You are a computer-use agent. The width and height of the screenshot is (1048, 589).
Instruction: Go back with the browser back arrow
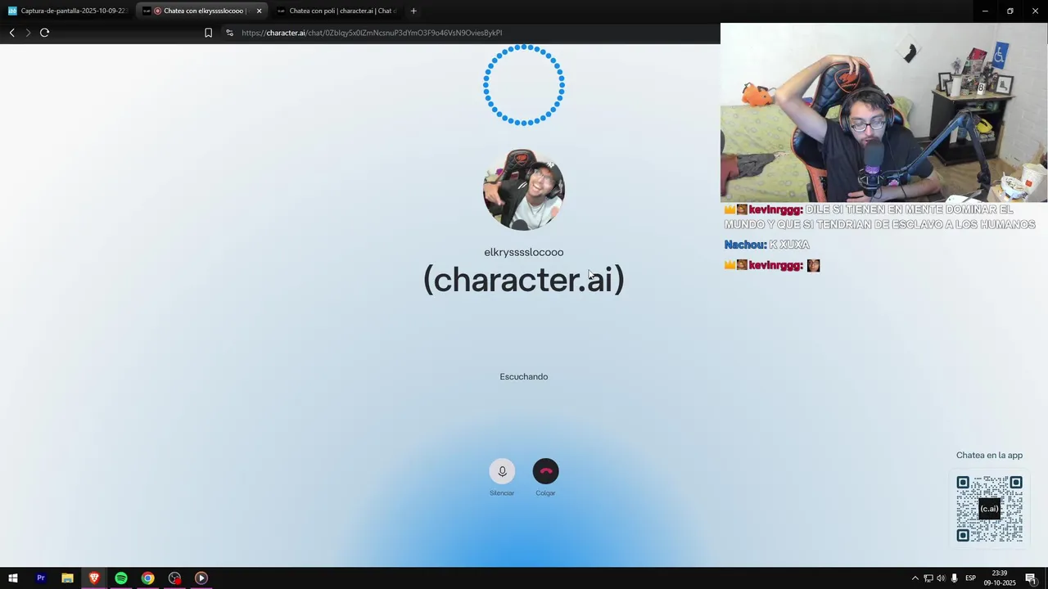pyautogui.click(x=11, y=33)
